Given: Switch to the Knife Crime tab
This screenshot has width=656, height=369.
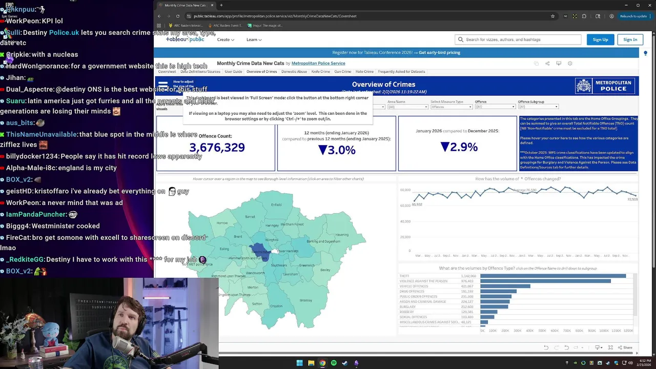Looking at the screenshot, I should (x=321, y=72).
